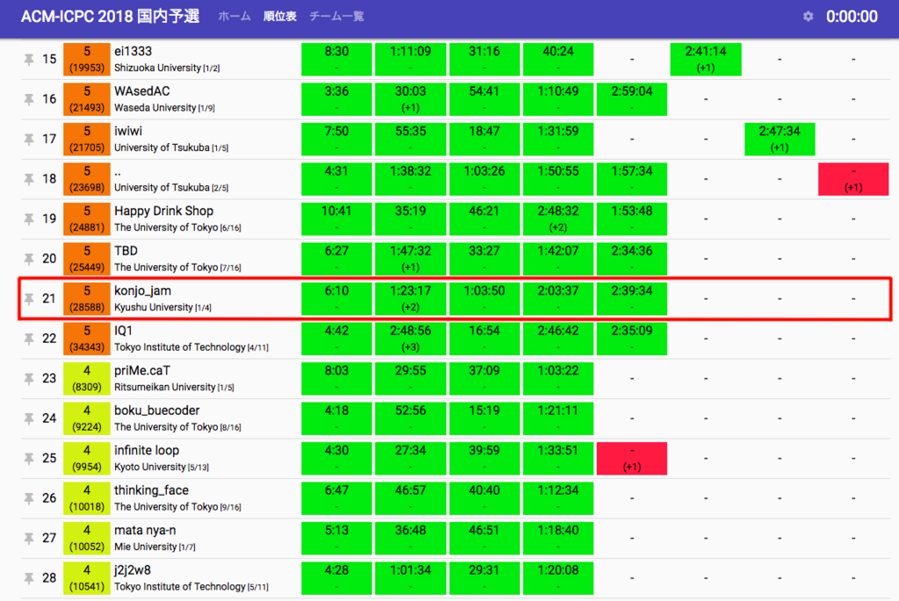Open team iwiwi name
This screenshot has width=899, height=601.
click(128, 132)
